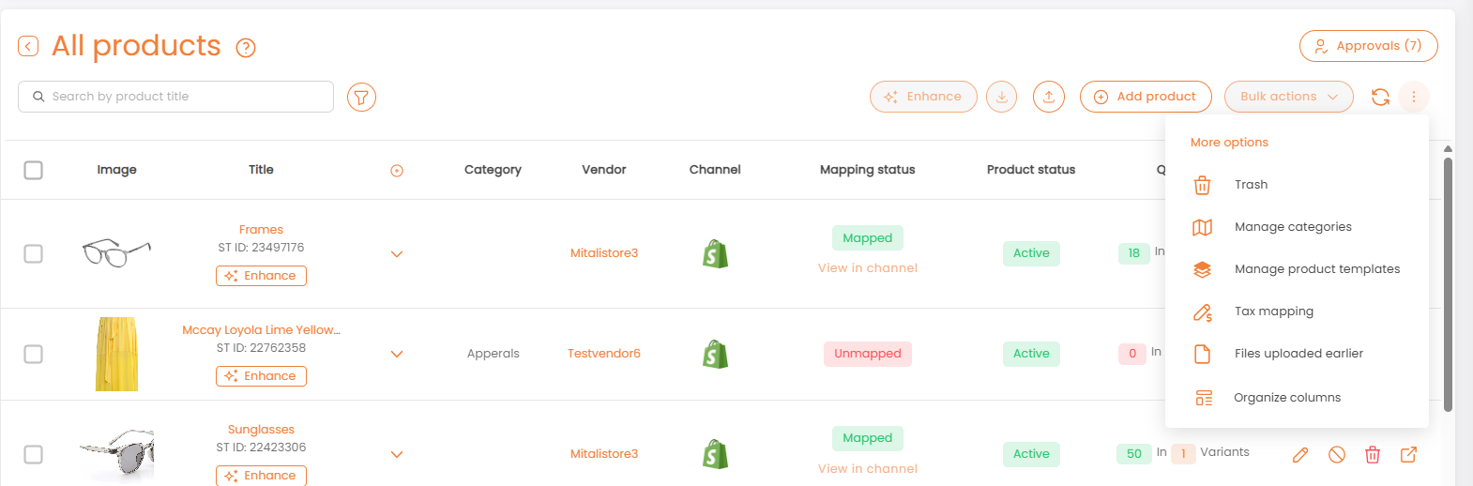
Task: Expand the Mccay Loyola row chevron
Action: (x=397, y=355)
